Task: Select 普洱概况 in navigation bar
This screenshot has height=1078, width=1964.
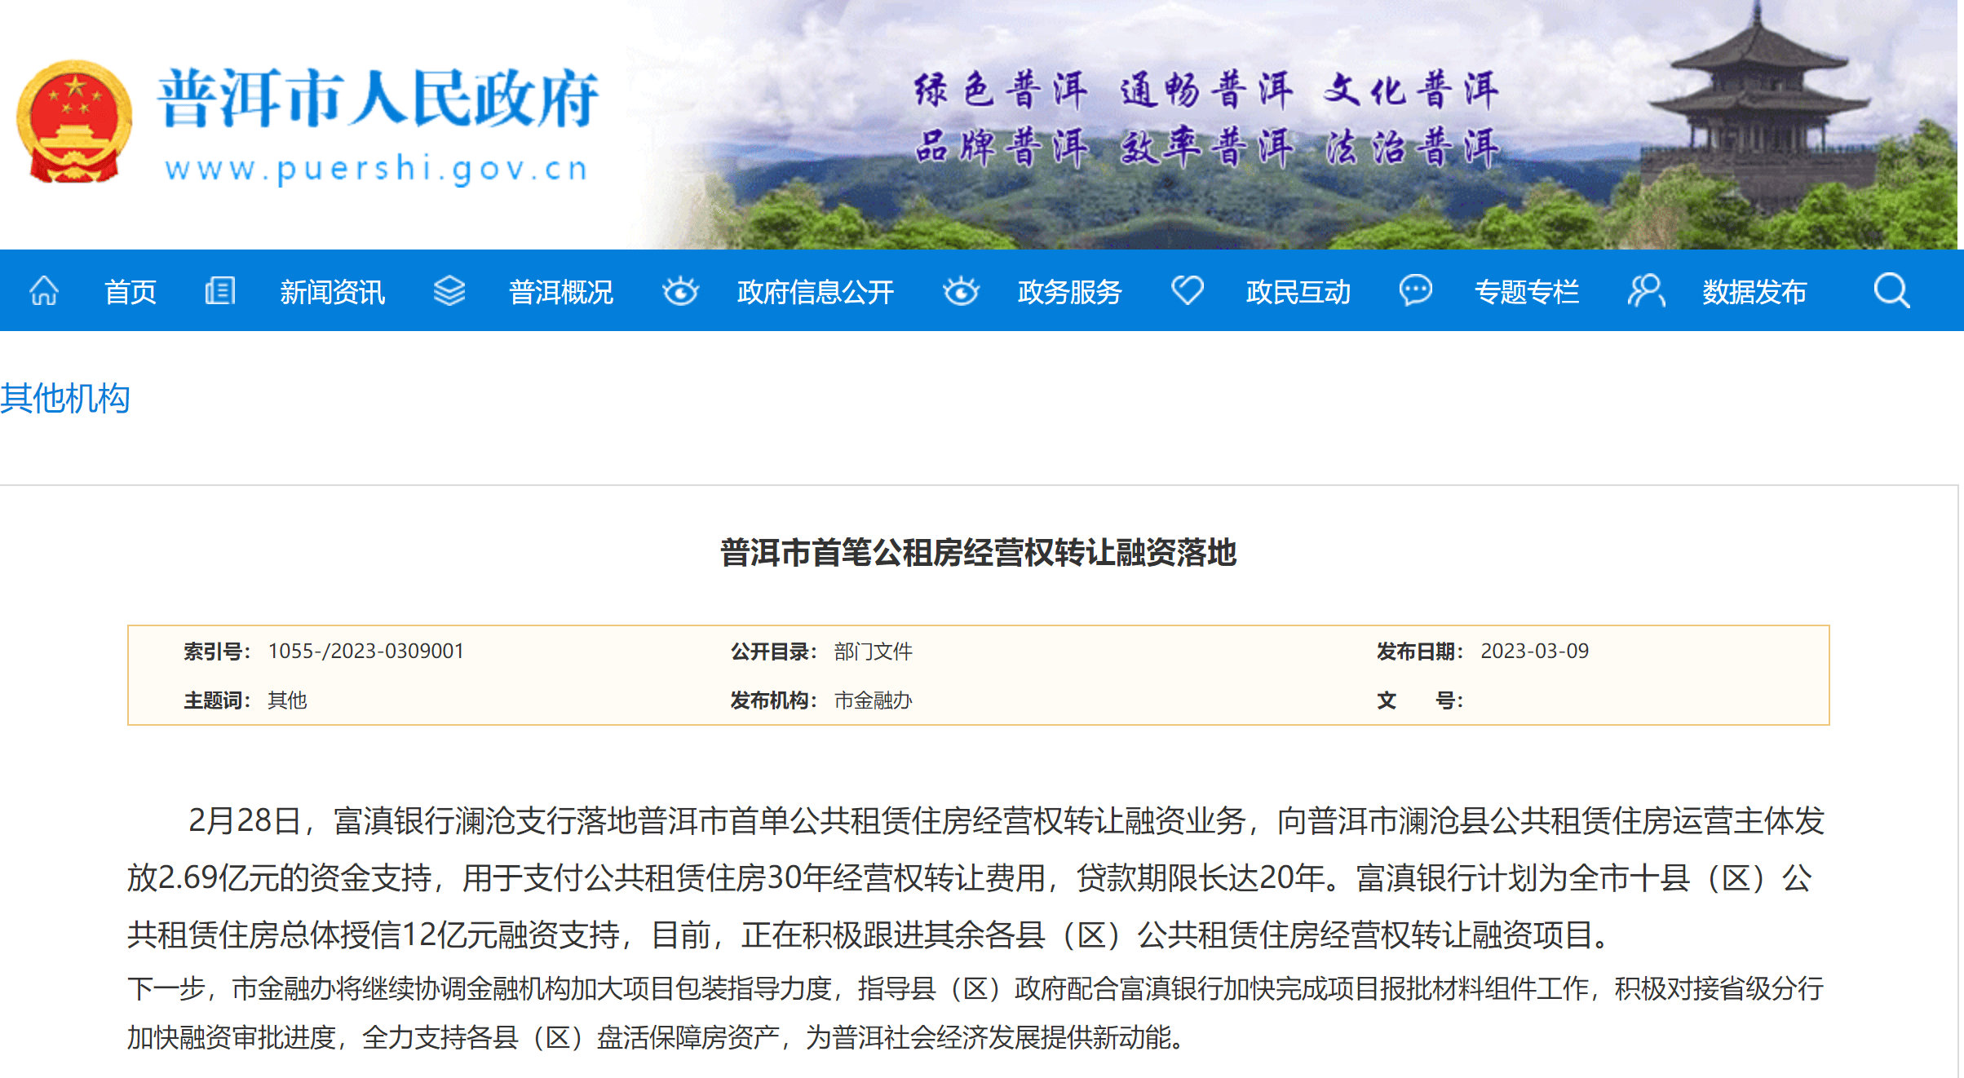Action: [x=561, y=292]
